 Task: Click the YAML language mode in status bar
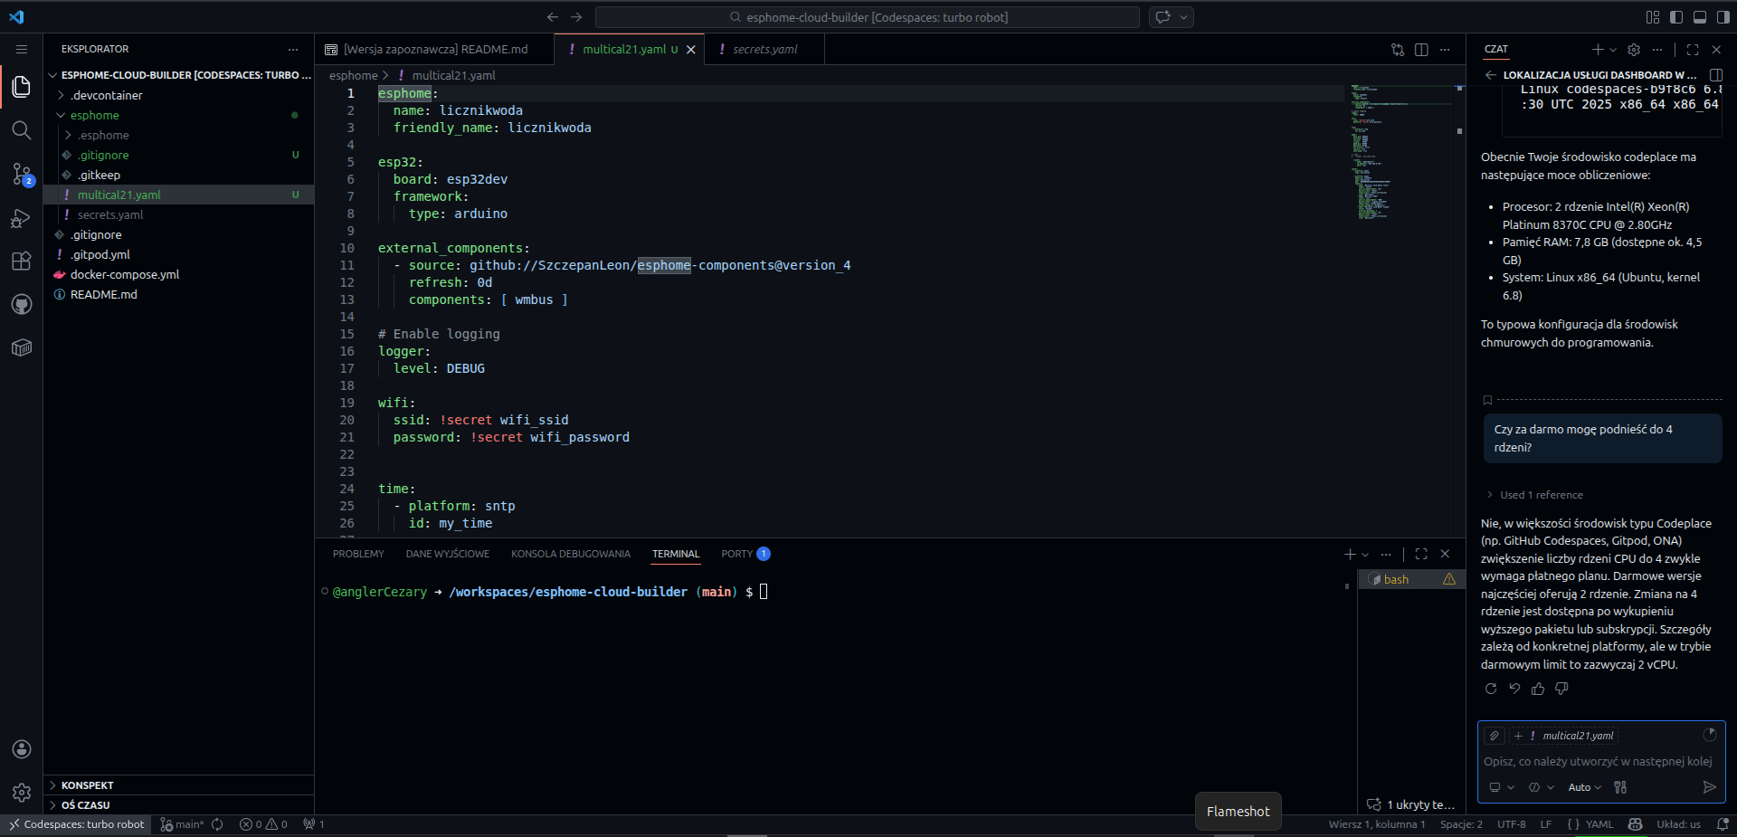point(1599,824)
